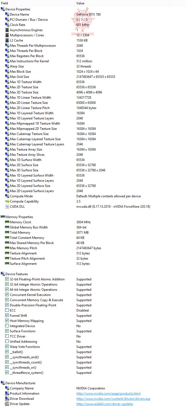Toggle the 32-bit Floating-Point Atomic Addition checkbox
The image size is (186, 408).
point(7,279)
